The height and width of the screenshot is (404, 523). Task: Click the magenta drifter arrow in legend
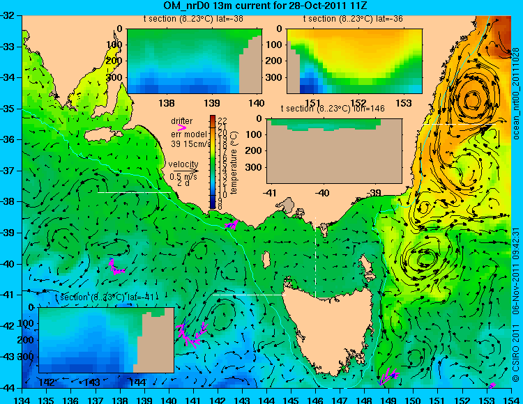[182, 127]
